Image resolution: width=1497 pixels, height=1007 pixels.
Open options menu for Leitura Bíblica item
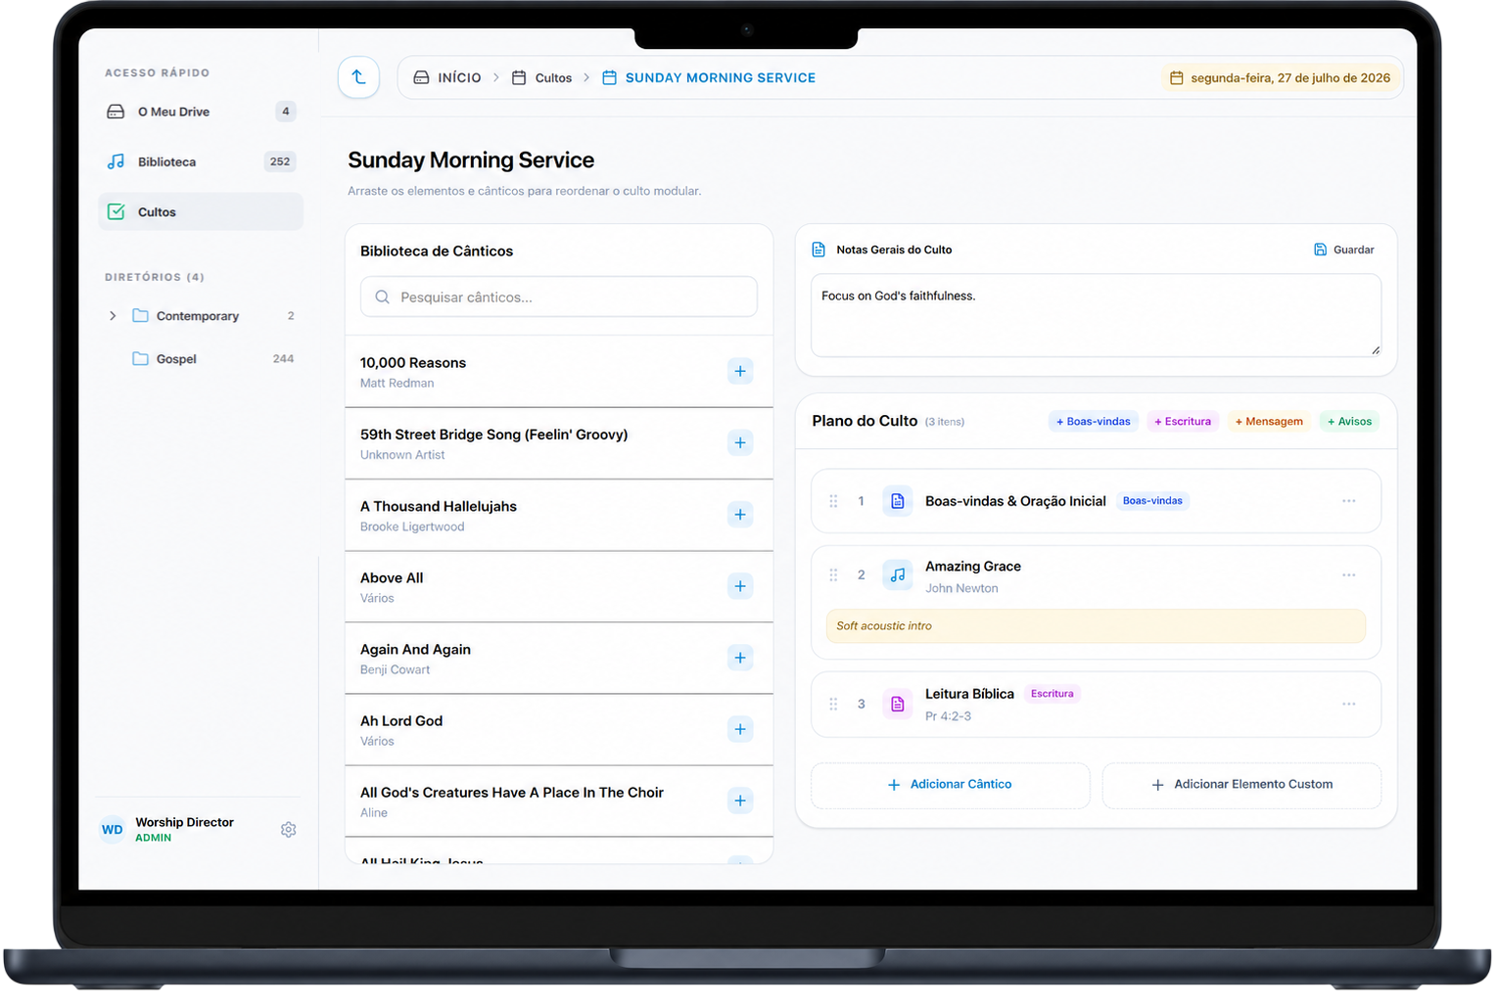(x=1348, y=705)
